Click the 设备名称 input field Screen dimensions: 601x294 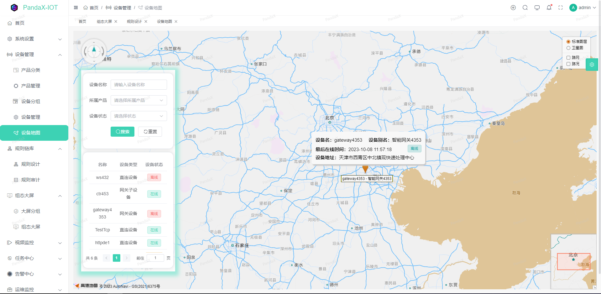pos(138,85)
